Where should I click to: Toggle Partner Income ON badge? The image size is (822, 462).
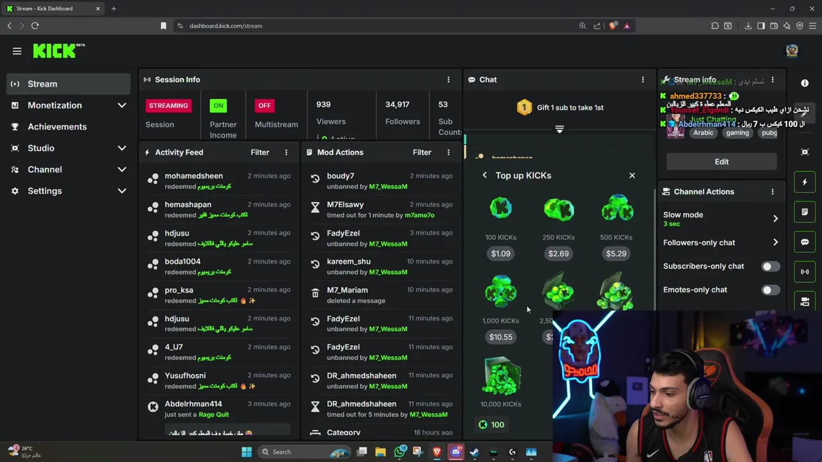[x=218, y=106]
